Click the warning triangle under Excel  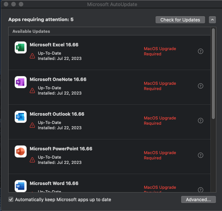[32, 56]
